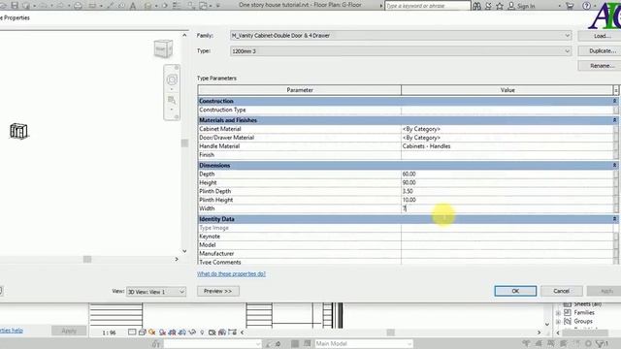Click the preview pane horizontal scrollbar thumb
Viewport: 621px width, 349px height.
(x=87, y=259)
